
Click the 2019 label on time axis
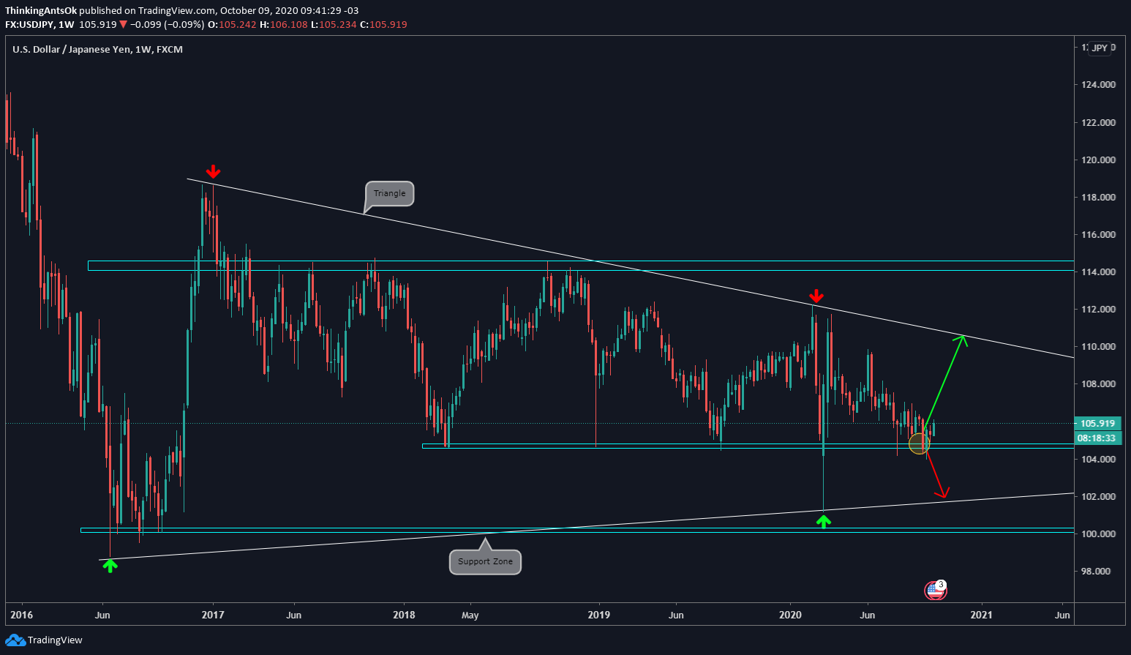coord(599,615)
